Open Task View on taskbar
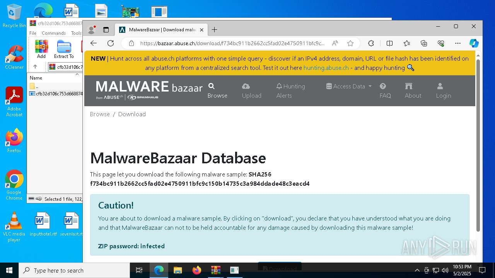 tap(139, 270)
